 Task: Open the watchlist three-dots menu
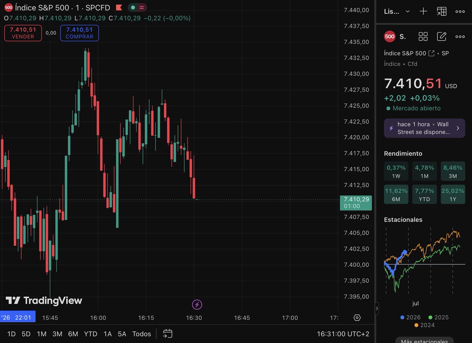[x=460, y=11]
